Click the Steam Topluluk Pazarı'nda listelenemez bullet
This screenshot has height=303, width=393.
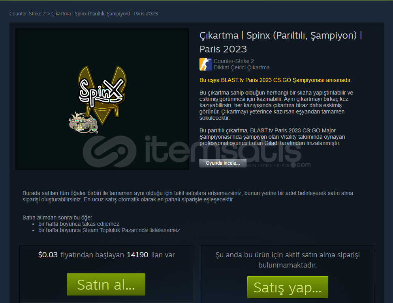[x=110, y=230]
